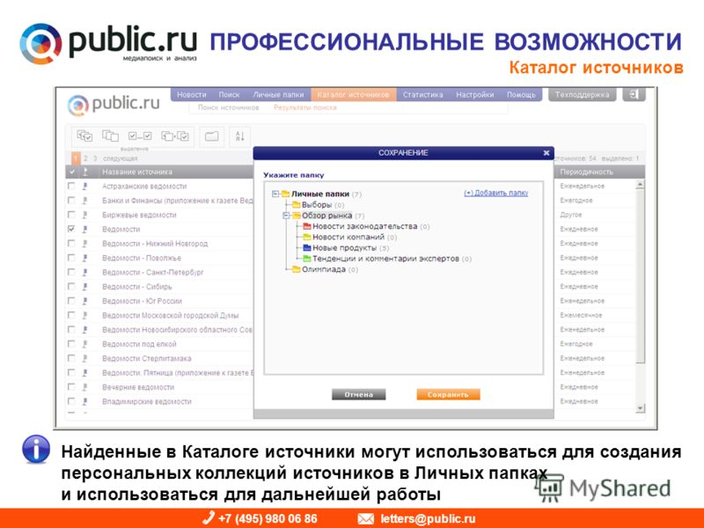704x528 pixels.
Task: Click the Сохранить button
Action: 448,394
